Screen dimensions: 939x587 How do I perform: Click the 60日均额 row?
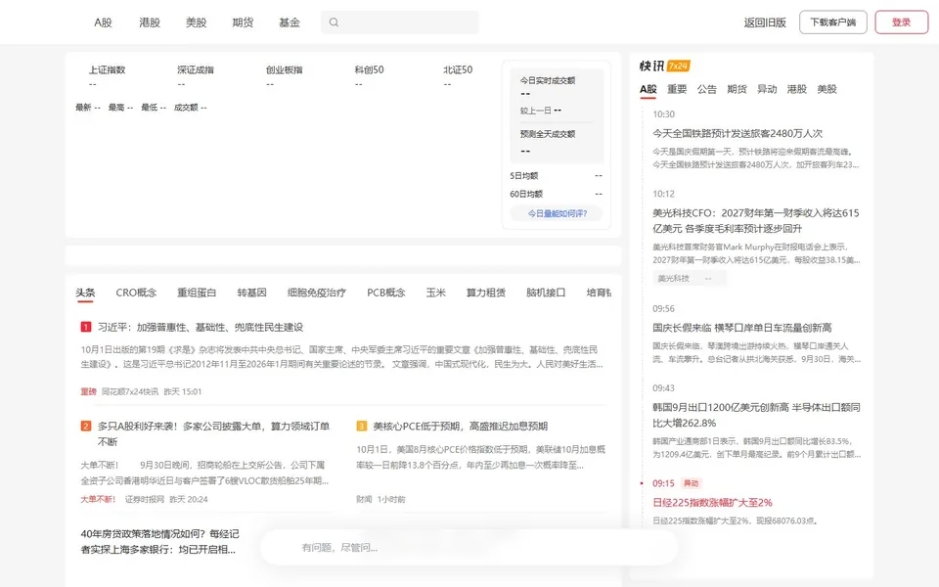coord(556,194)
